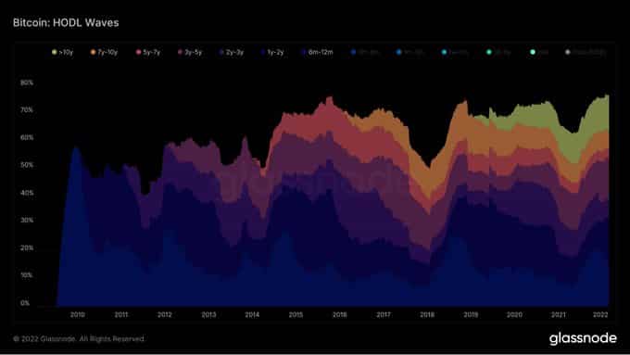This screenshot has width=630, height=355.
Task: Enable the dimmed gray-dot legend series
Action: click(586, 52)
